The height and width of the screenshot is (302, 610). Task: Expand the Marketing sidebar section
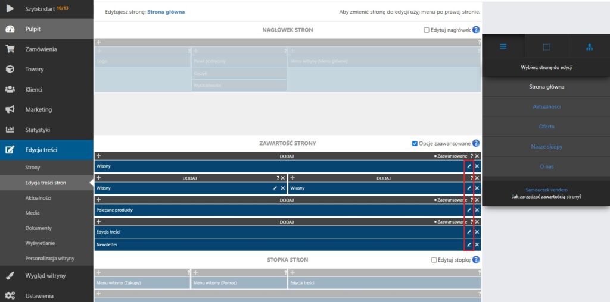(39, 109)
